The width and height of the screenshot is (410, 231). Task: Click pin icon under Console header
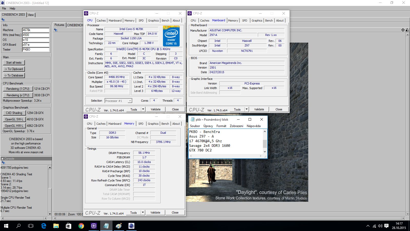(3, 162)
